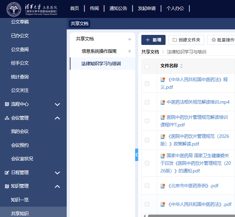
Task: Collapse the 共享文档 tree dropdown arrow
Action: (x=130, y=39)
